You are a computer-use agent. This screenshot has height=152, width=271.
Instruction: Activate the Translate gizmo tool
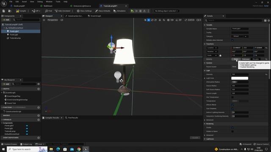point(149,20)
